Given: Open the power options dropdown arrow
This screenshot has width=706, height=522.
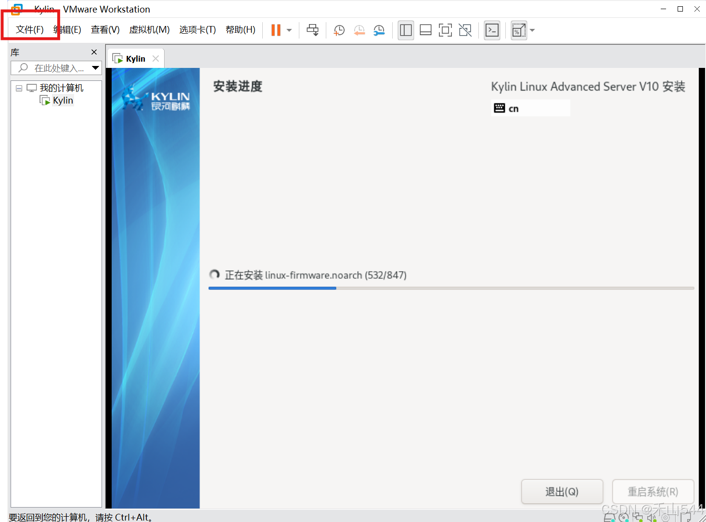Looking at the screenshot, I should (x=289, y=30).
